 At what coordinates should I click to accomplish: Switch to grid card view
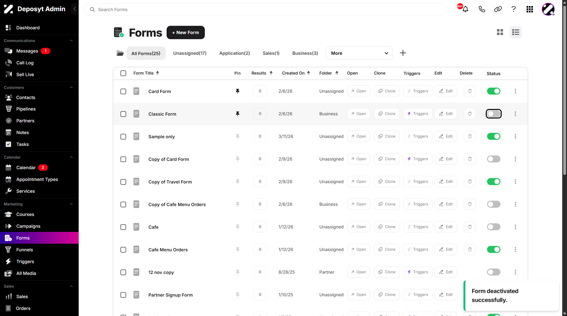point(500,32)
